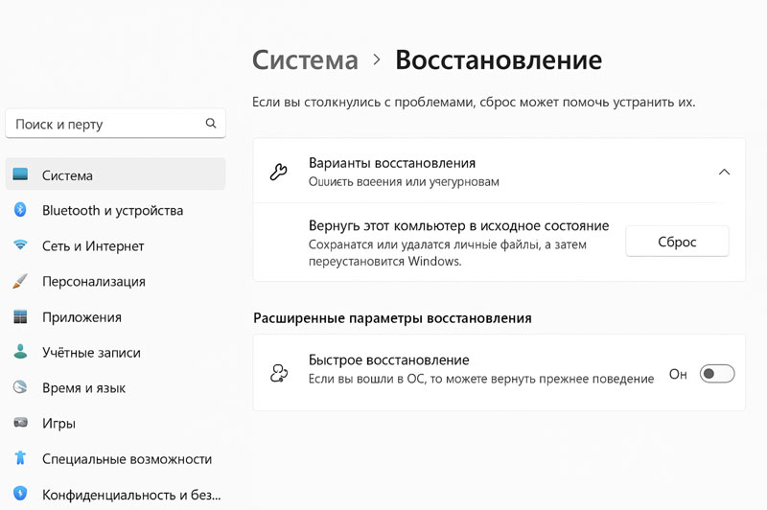This screenshot has height=510, width=767.
Task: Click the Персонализация brush icon
Action: [20, 281]
